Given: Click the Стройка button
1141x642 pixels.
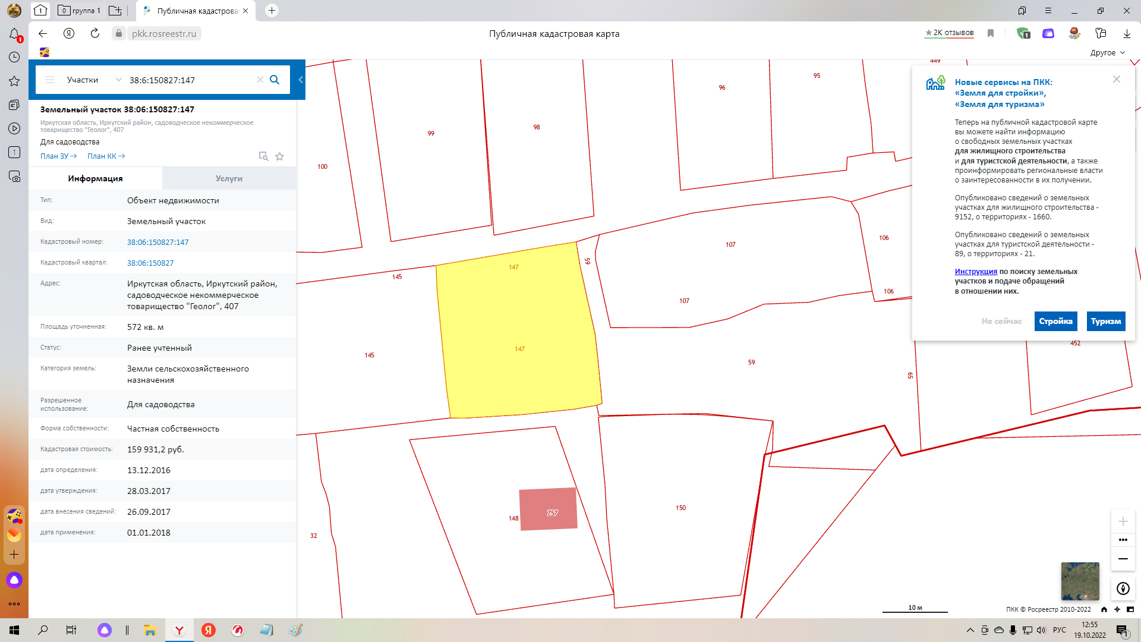Looking at the screenshot, I should (1055, 321).
